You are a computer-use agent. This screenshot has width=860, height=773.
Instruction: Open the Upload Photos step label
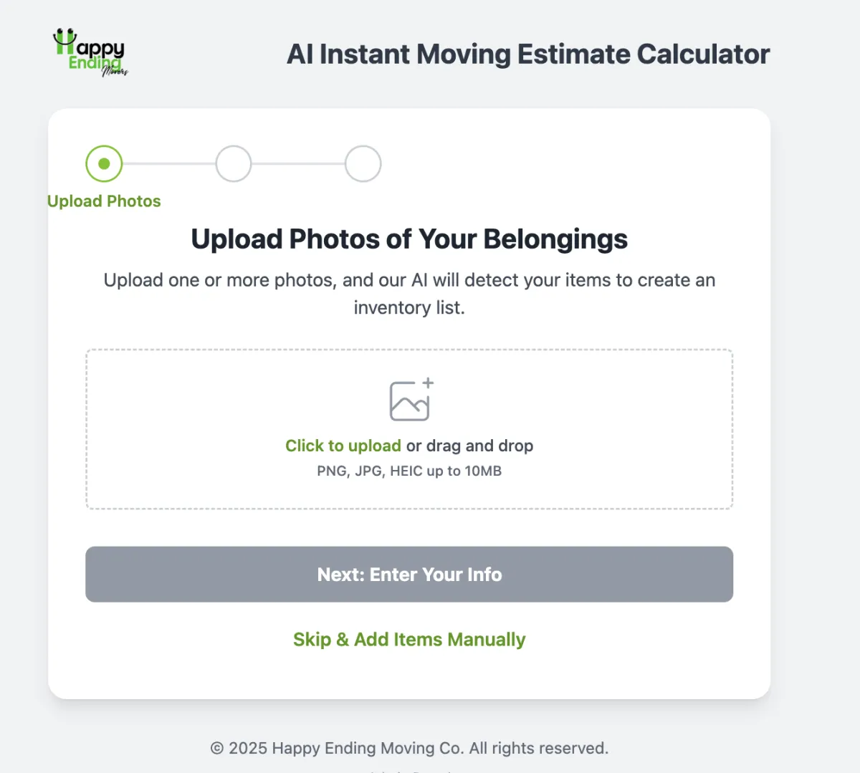[104, 201]
